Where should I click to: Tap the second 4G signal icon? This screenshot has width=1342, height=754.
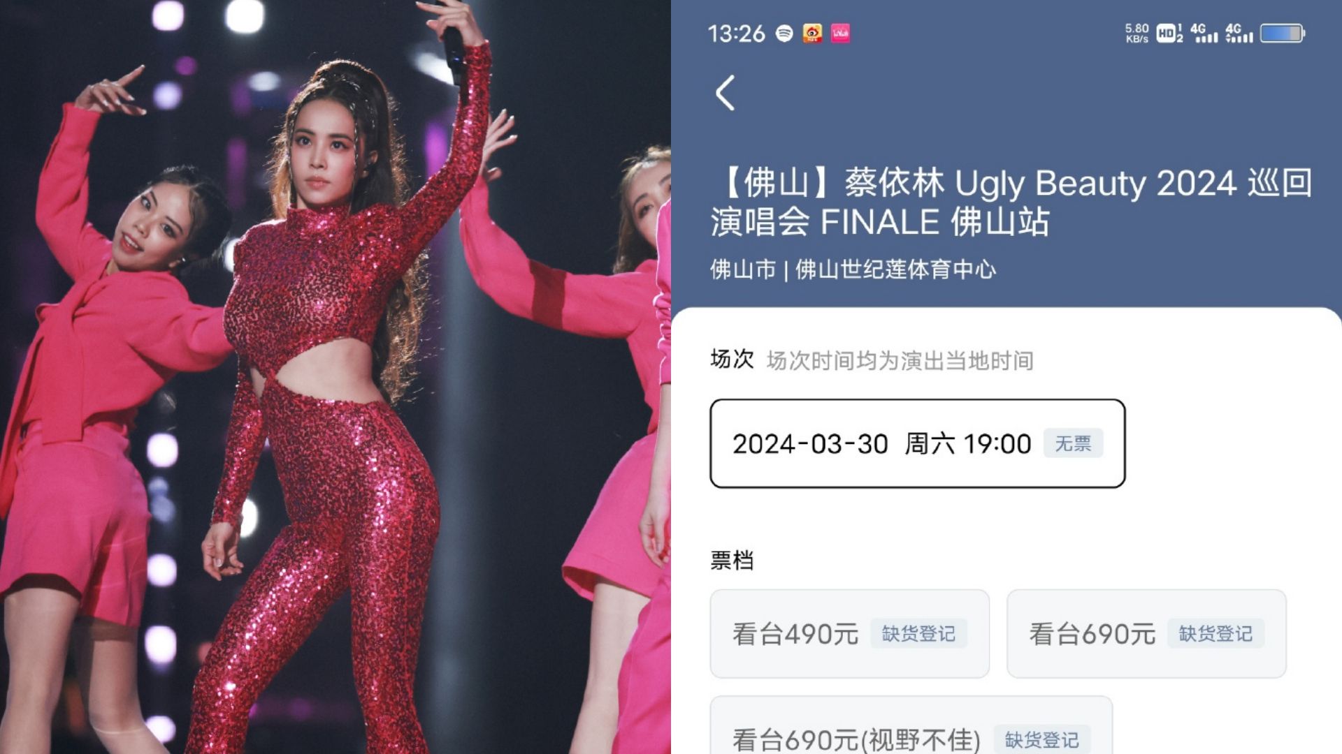click(x=1239, y=33)
